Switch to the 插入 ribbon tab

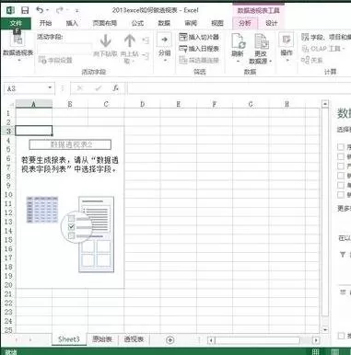click(x=72, y=23)
